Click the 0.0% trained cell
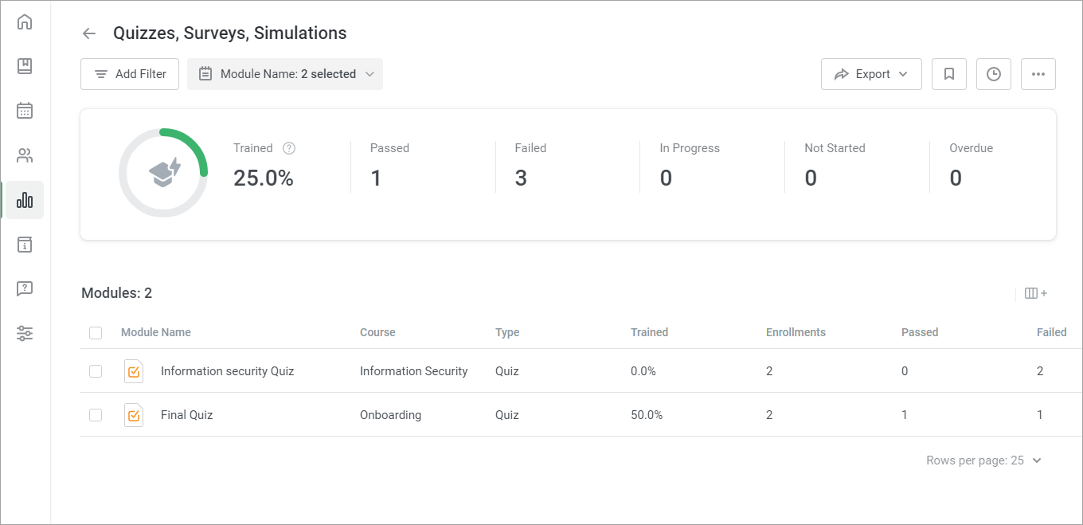The image size is (1083, 525). coord(643,371)
